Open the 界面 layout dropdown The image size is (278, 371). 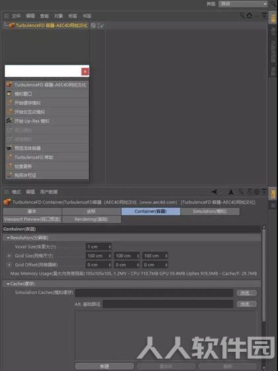243,3
